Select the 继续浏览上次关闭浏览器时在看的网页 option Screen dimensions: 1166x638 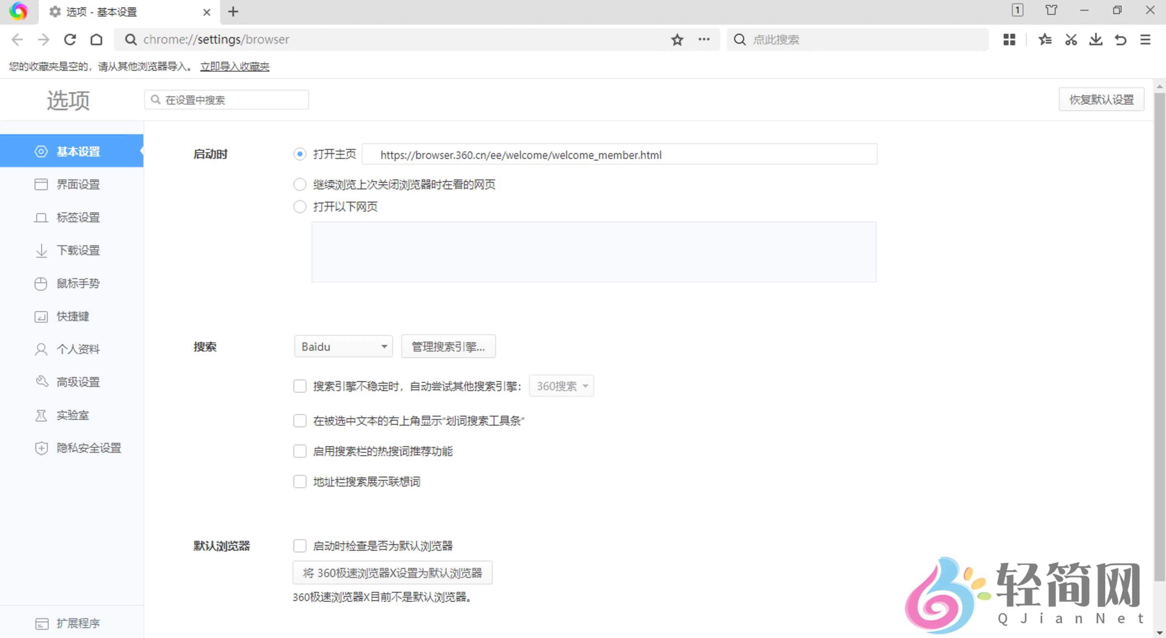click(x=300, y=184)
